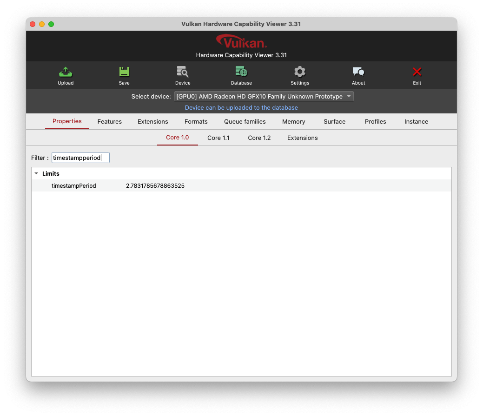This screenshot has width=483, height=416.
Task: Open the Surface tab
Action: coord(334,121)
